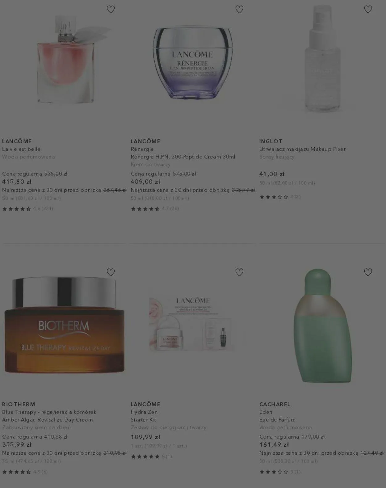Viewport: 386px width, 488px height.
Task: Favorite the Lancôme Rénergie cream with heart
Action: 239,9
